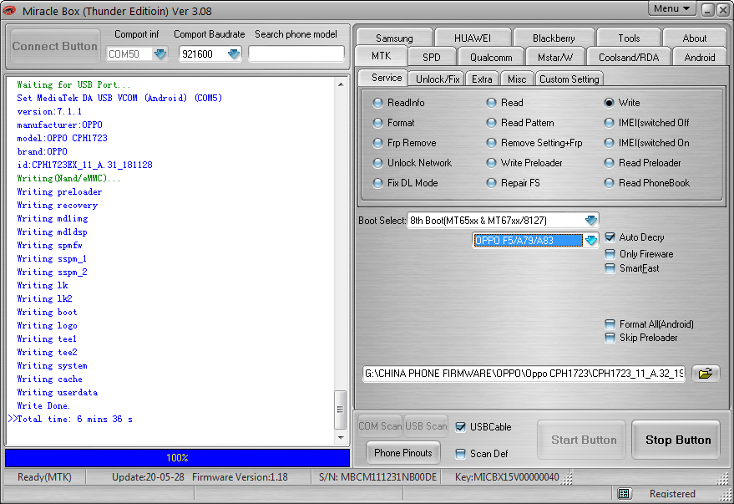Click the 'model:OPPO CPH1723' log line
This screenshot has width=734, height=504.
pyautogui.click(x=63, y=138)
